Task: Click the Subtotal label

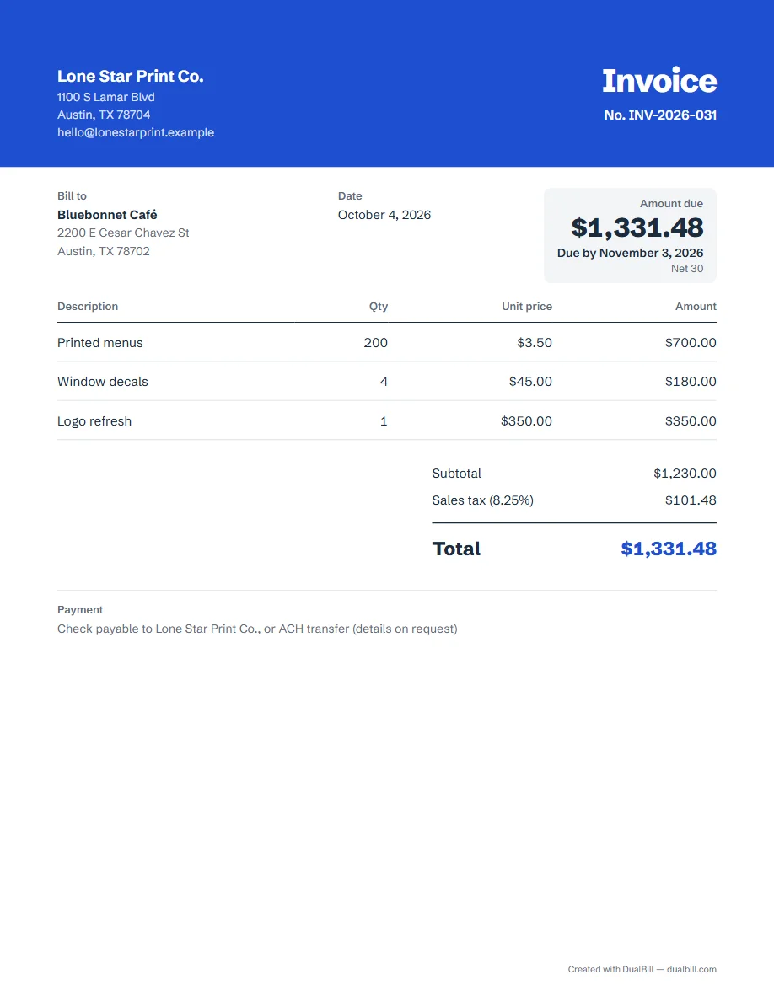Action: [457, 474]
